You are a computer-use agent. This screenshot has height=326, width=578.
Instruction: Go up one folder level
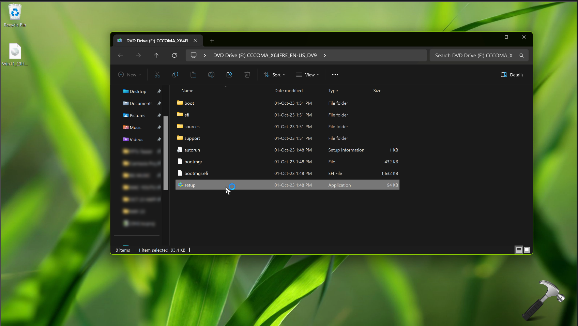(x=156, y=55)
